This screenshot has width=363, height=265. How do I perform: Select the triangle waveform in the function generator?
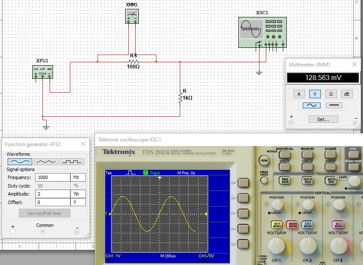(x=46, y=161)
